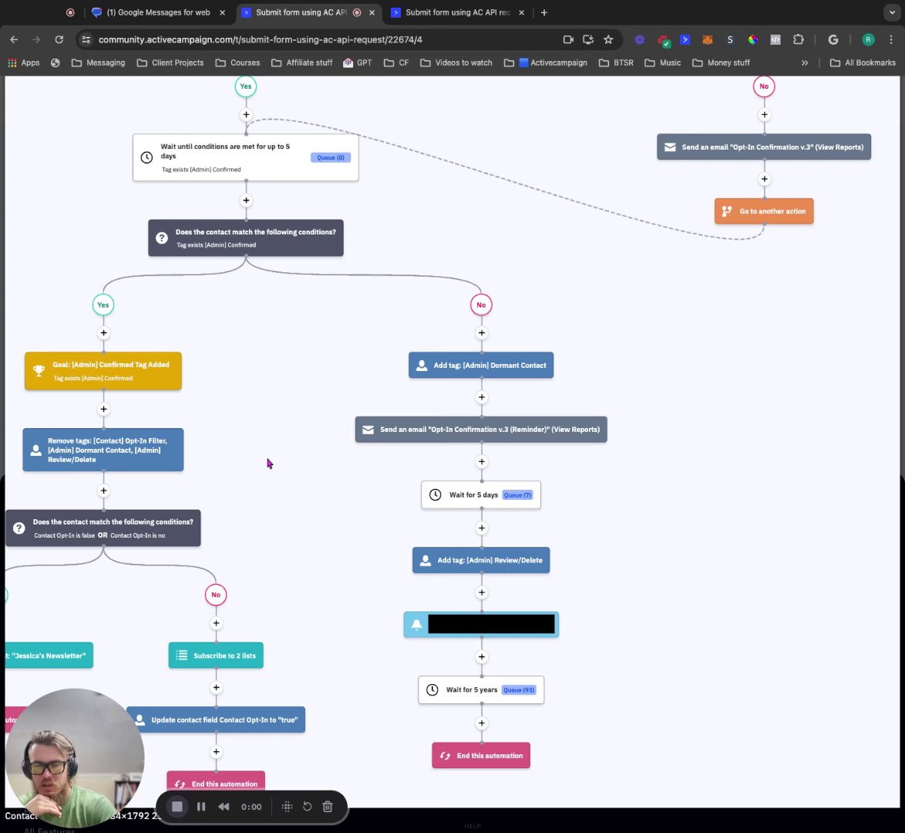Restart the recording with circular arrow
Viewport: 905px width, 833px height.
coord(307,807)
